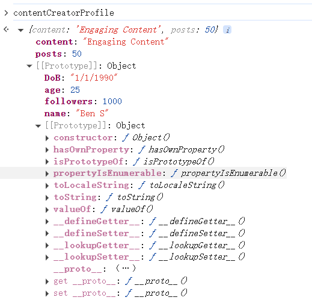Image resolution: width=312 pixels, height=303 pixels.
Task: Click the ƒ Object() constructor value
Action: pyautogui.click(x=146, y=138)
